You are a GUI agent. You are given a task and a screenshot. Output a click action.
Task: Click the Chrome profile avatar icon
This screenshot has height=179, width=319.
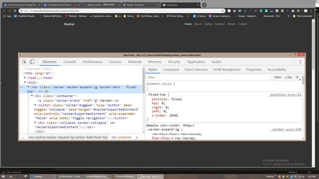point(306,11)
